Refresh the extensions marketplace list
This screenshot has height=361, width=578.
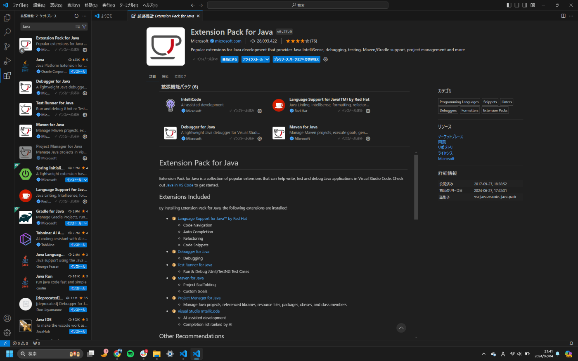pos(76,16)
